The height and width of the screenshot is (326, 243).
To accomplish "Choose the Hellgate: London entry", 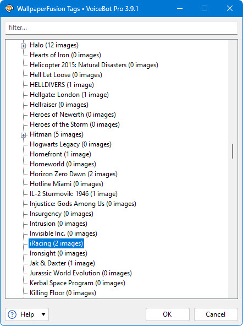I will point(69,95).
